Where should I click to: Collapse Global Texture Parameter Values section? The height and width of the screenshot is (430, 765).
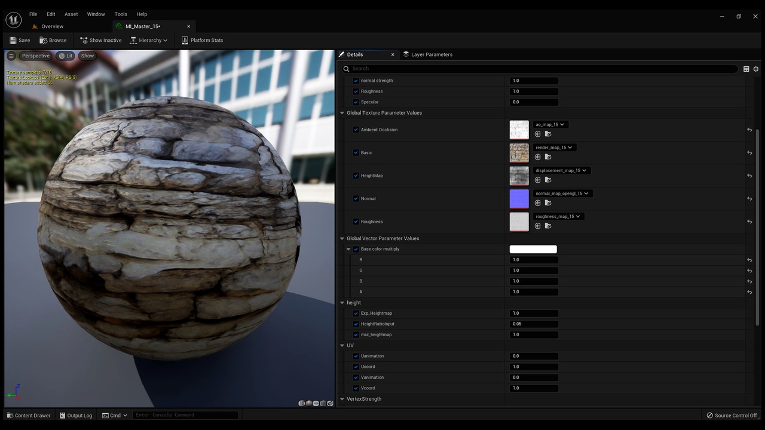click(x=342, y=113)
